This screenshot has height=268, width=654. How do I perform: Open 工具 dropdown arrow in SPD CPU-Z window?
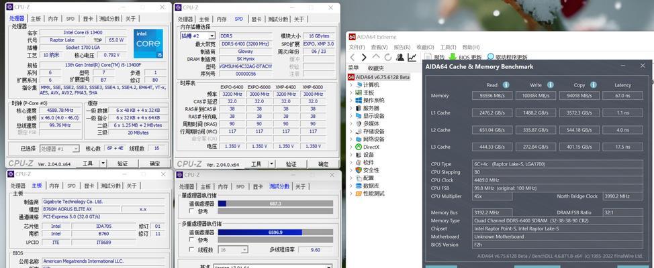271,164
